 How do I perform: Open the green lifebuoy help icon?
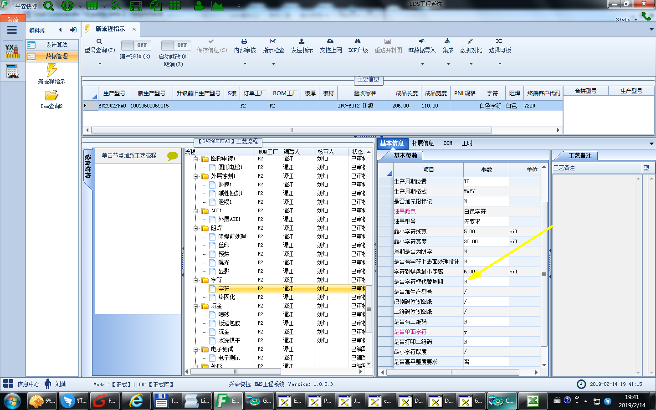(67, 6)
